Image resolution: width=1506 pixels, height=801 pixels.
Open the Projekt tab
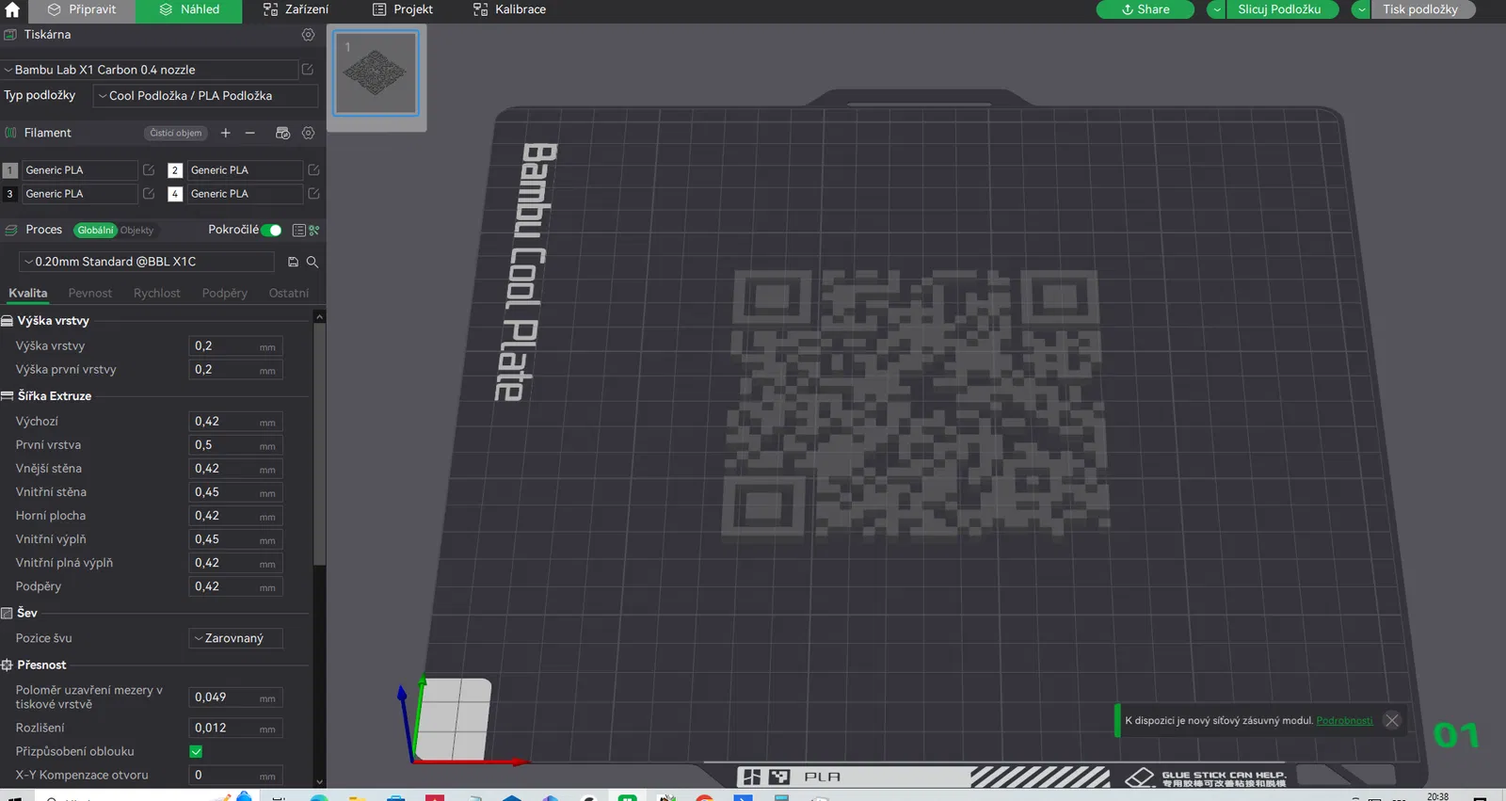click(403, 9)
